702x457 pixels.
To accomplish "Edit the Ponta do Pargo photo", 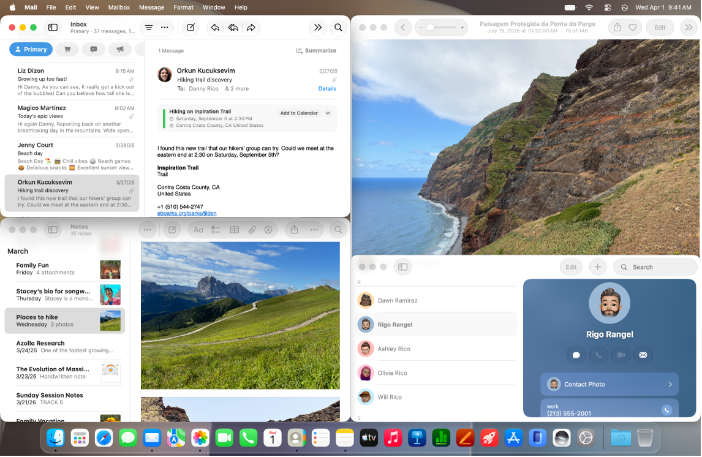I will (660, 28).
